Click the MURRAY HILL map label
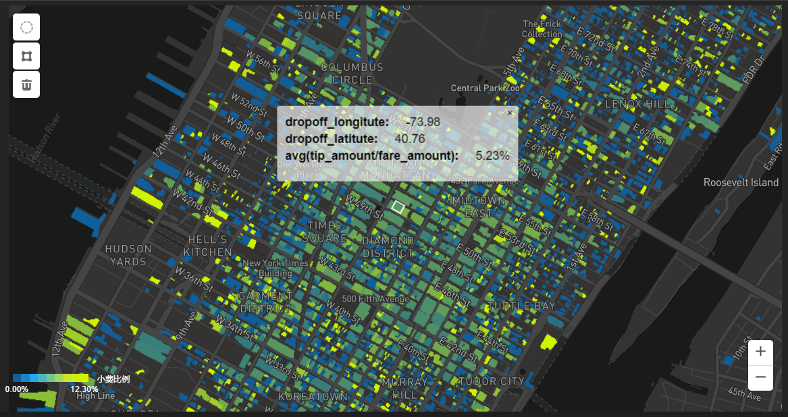The image size is (788, 417). tap(404, 389)
